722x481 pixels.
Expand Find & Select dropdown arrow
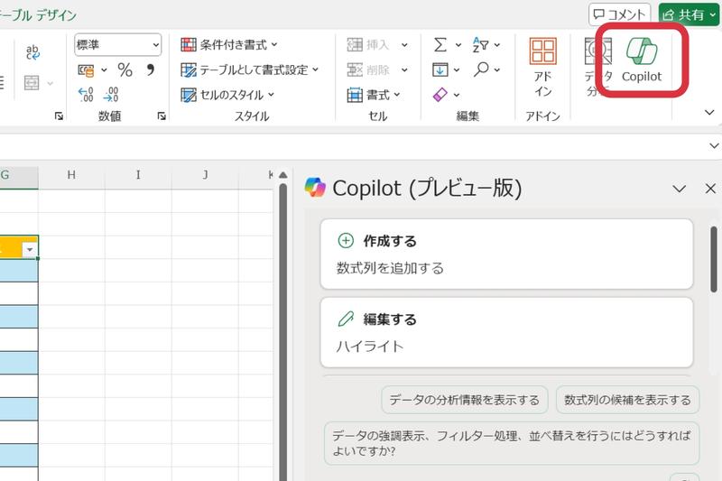pyautogui.click(x=497, y=70)
